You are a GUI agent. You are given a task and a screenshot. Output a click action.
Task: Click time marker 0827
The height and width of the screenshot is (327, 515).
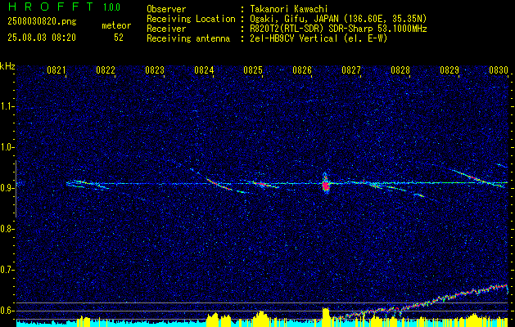351,70
